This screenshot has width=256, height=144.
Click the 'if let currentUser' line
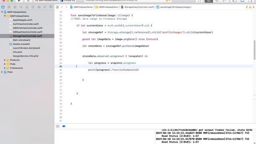(114, 26)
